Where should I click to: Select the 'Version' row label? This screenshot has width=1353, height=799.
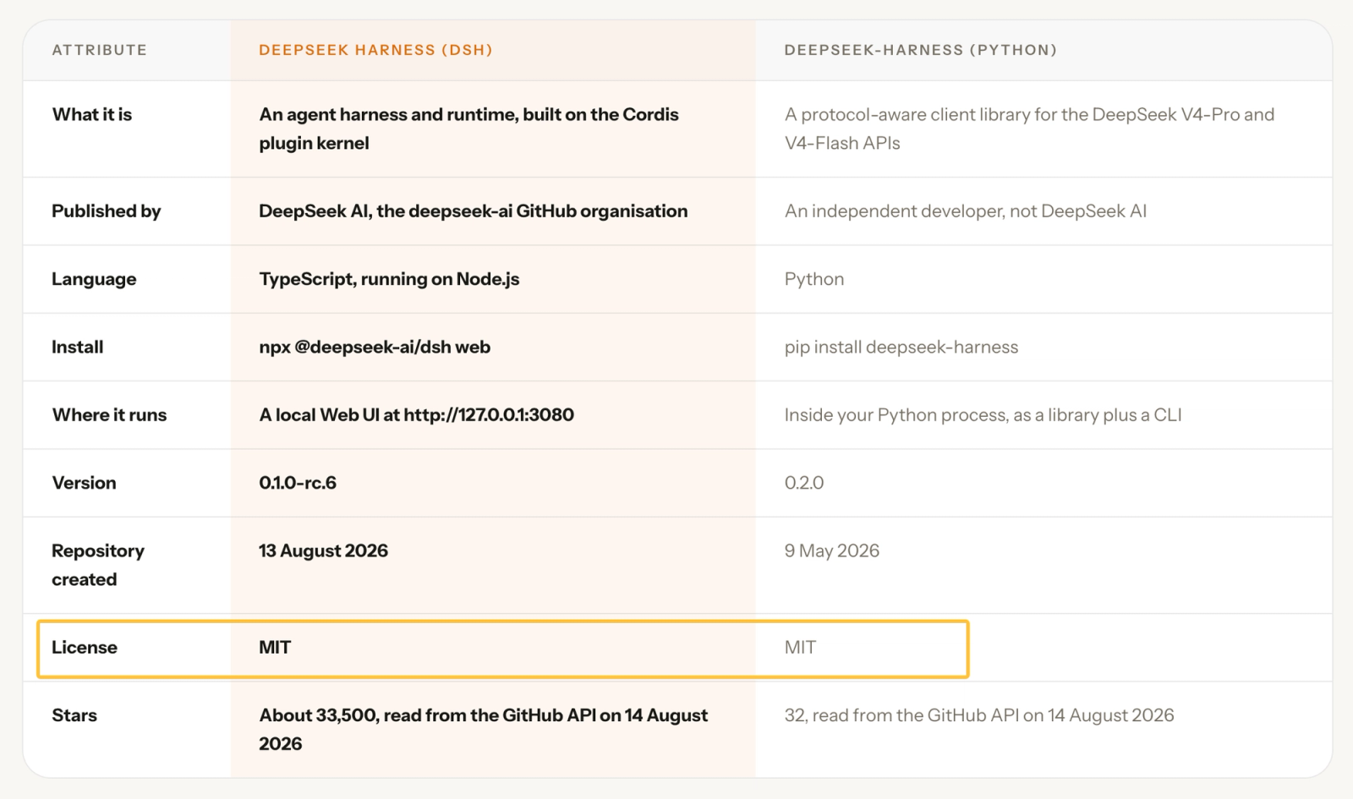[84, 483]
